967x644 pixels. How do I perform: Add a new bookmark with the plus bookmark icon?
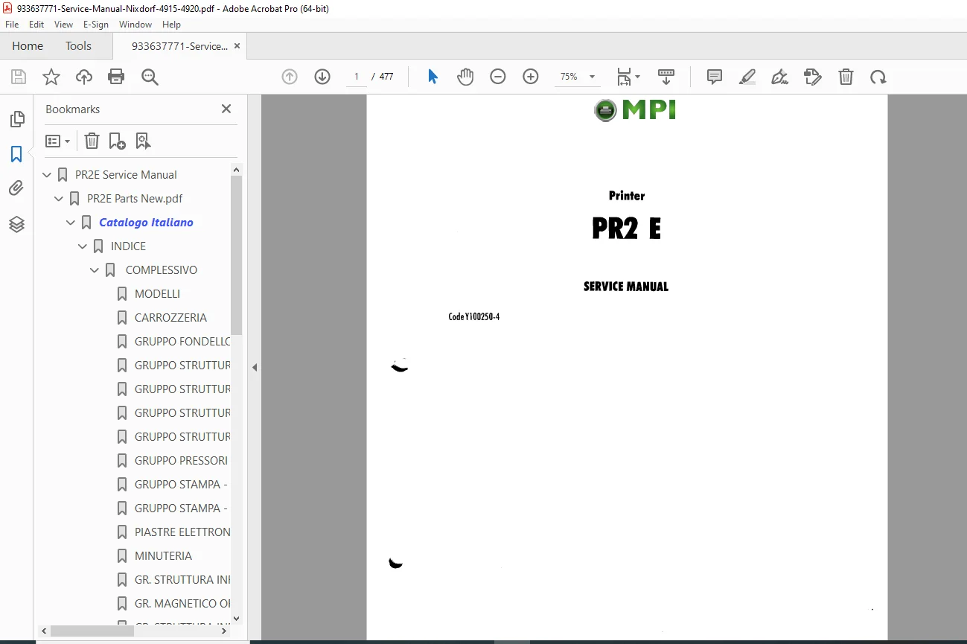pos(117,141)
